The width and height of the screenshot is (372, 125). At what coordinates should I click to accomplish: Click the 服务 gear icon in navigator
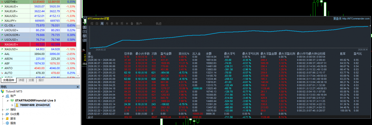point(7,123)
